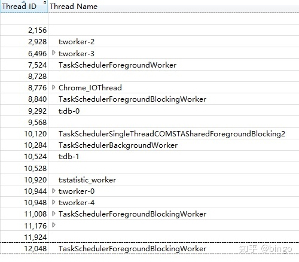Expand the t:worker-3 thread row

[54, 53]
